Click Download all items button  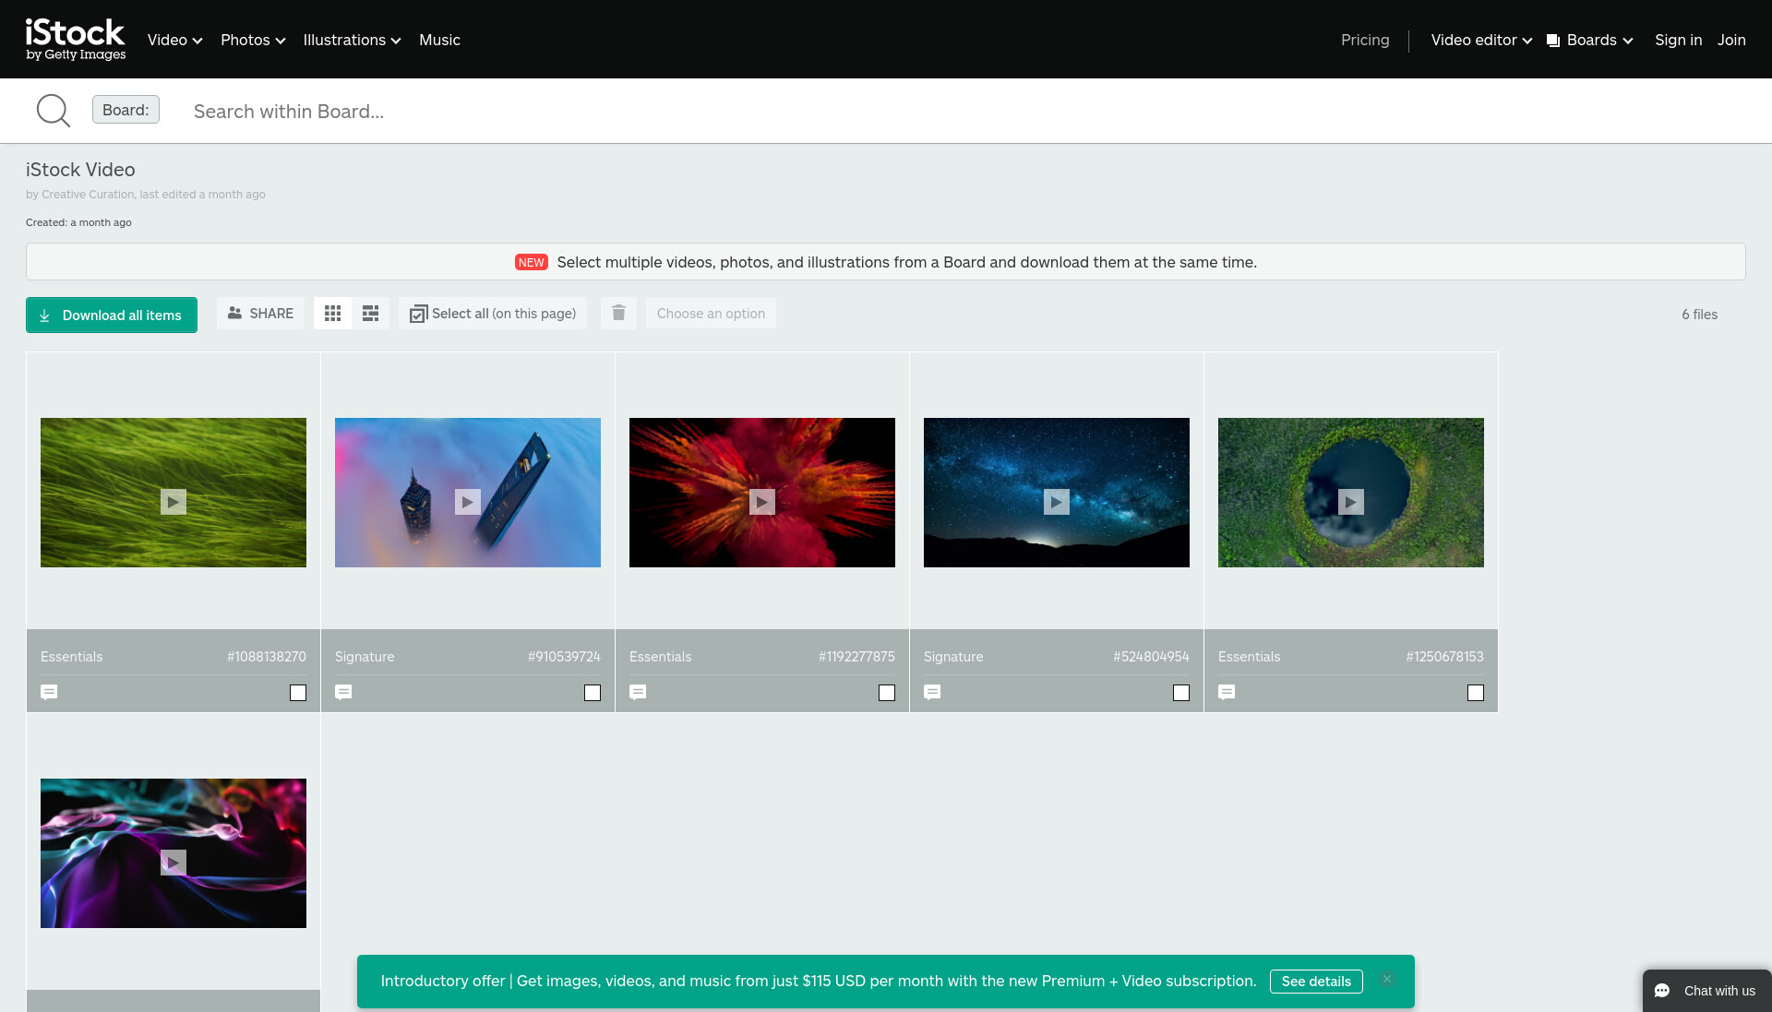click(112, 315)
